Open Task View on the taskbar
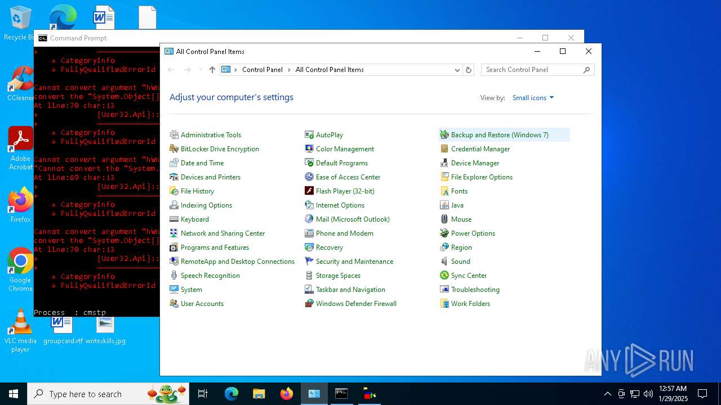The width and height of the screenshot is (721, 405). 203,394
